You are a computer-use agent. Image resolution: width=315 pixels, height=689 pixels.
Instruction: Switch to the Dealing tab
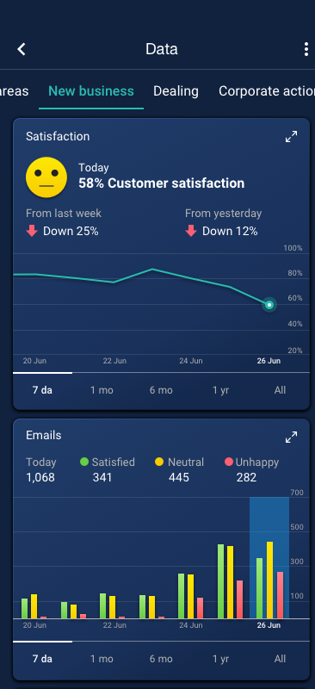point(176,91)
